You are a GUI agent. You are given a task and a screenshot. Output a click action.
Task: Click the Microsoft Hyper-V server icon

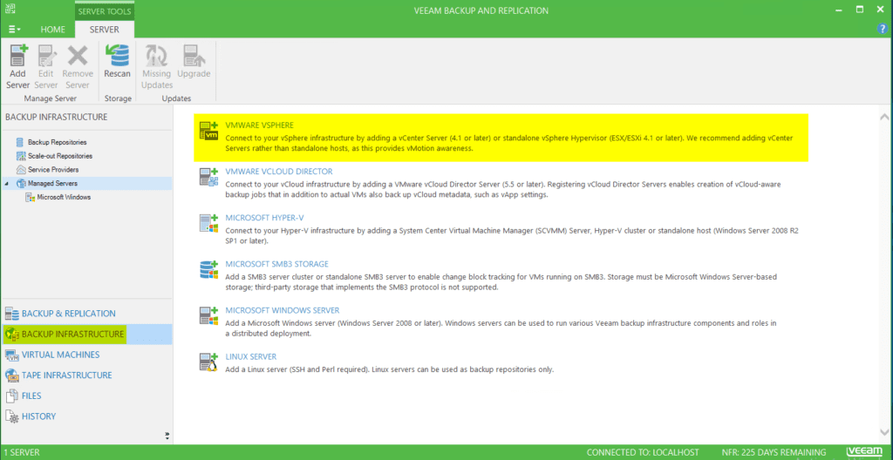208,223
